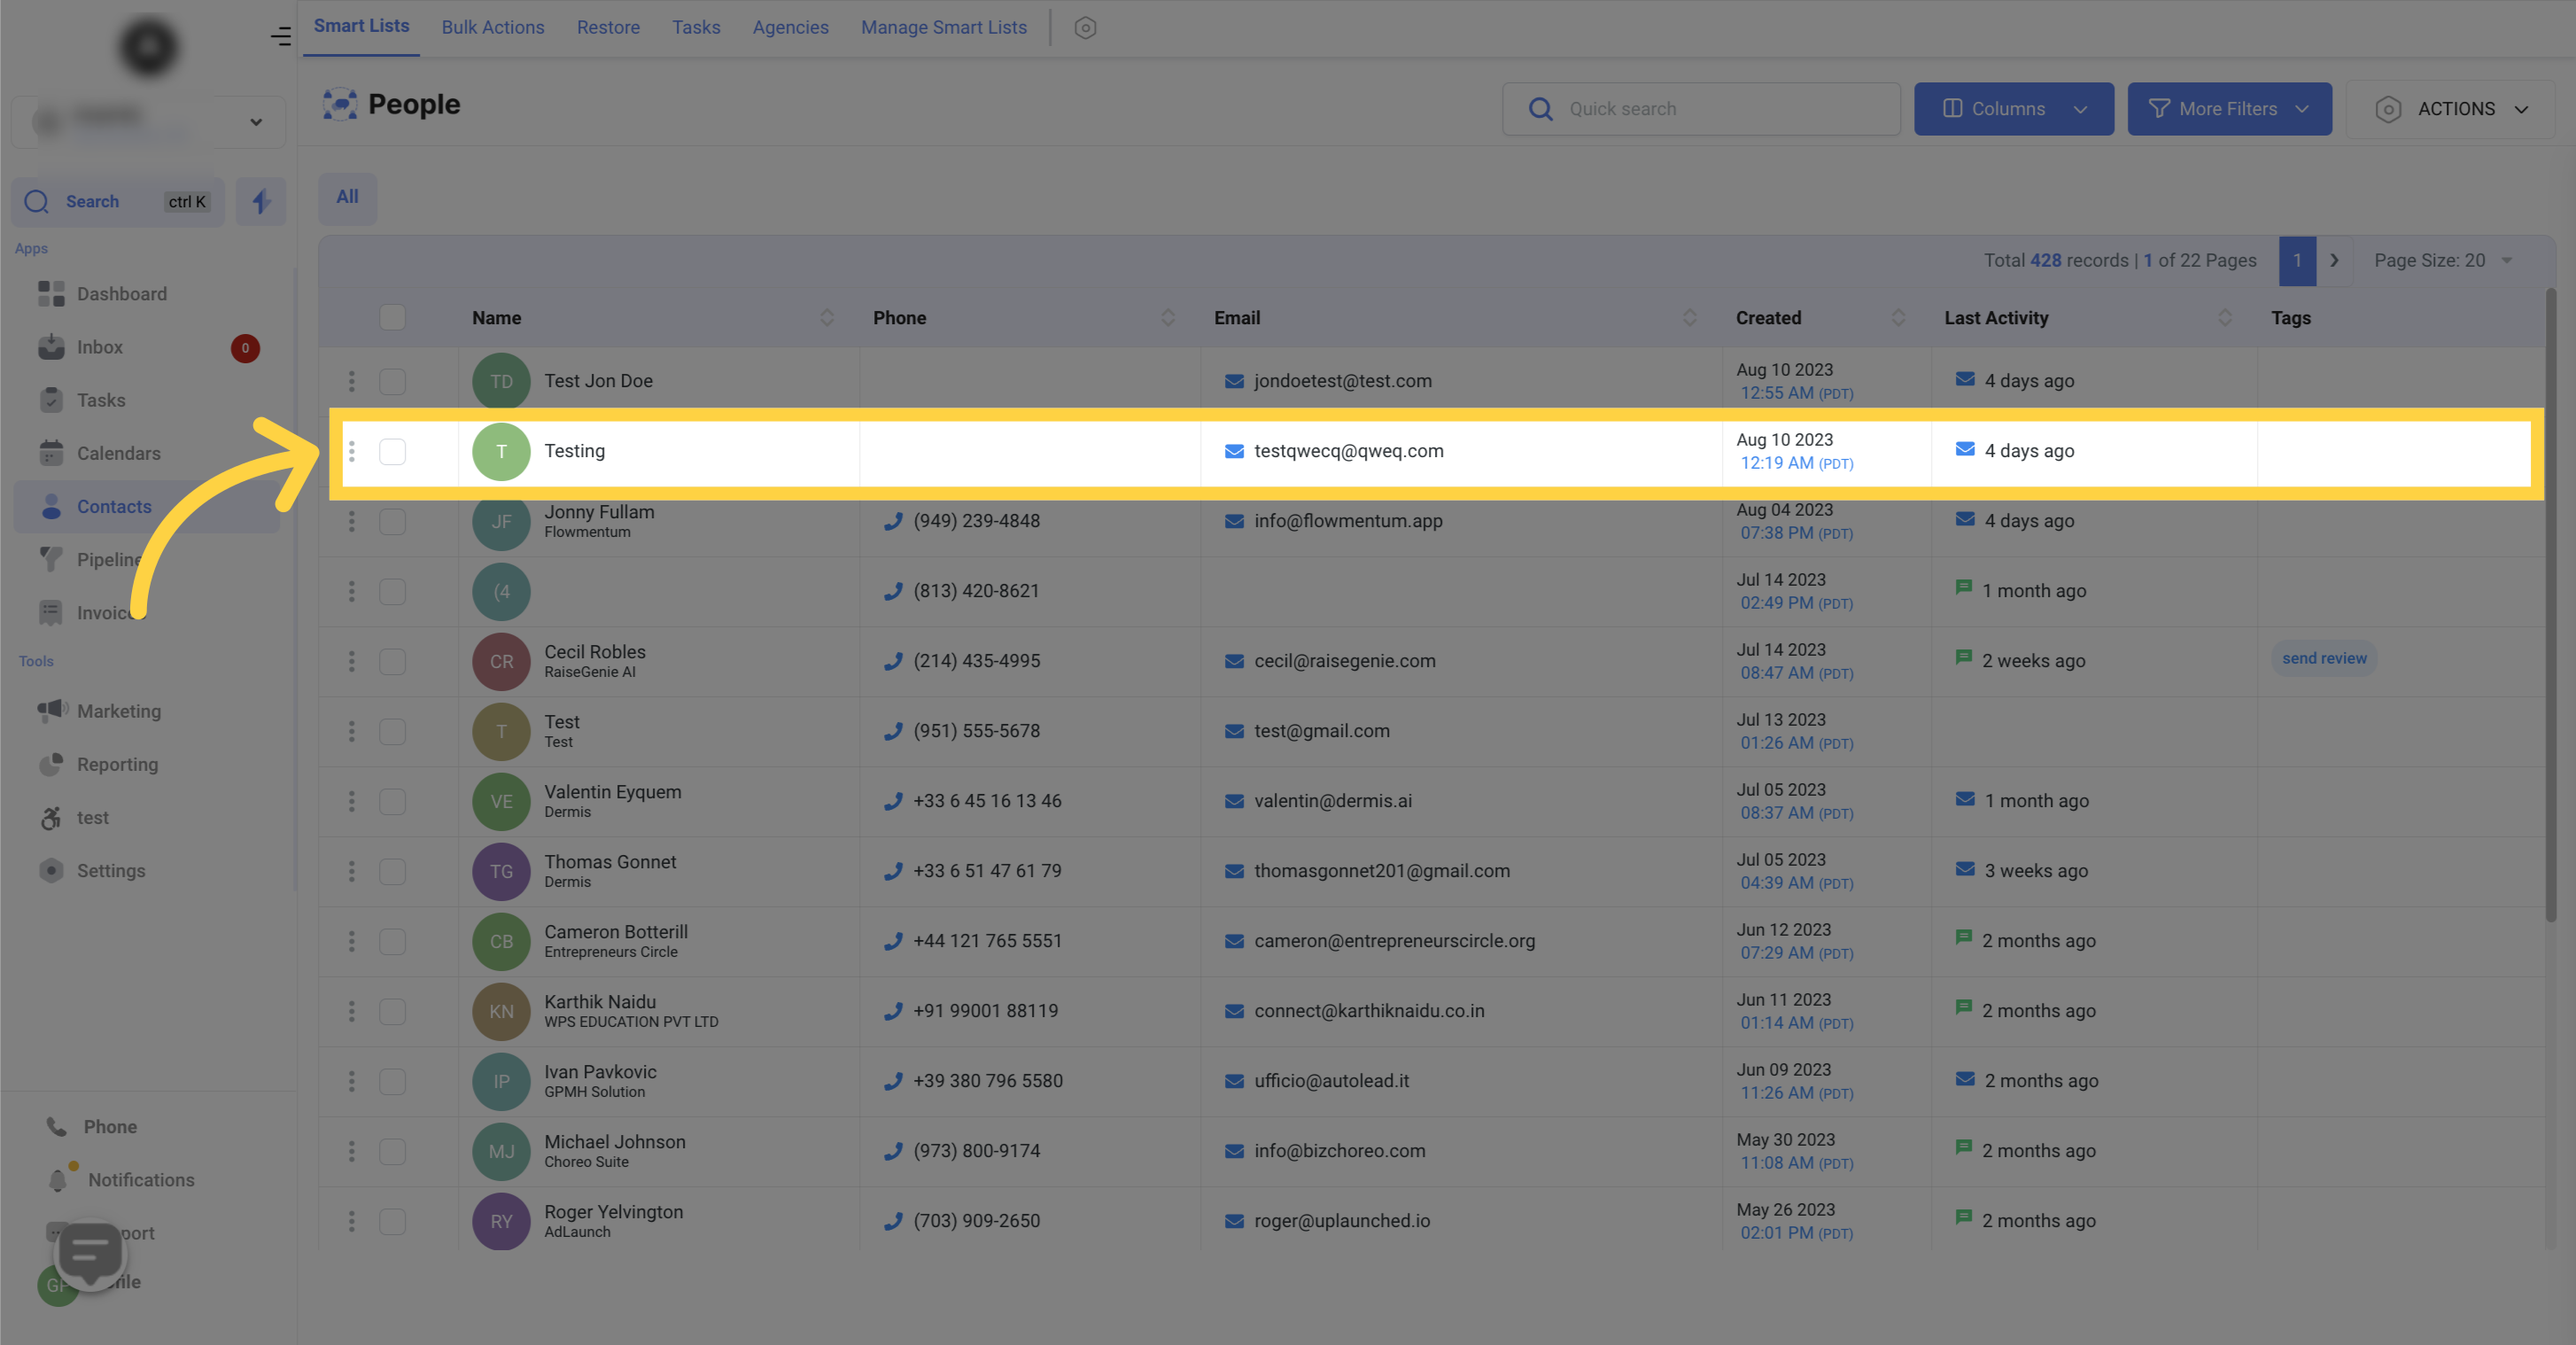Expand the More Filters dropdown
The height and width of the screenshot is (1345, 2576).
coord(2229,109)
